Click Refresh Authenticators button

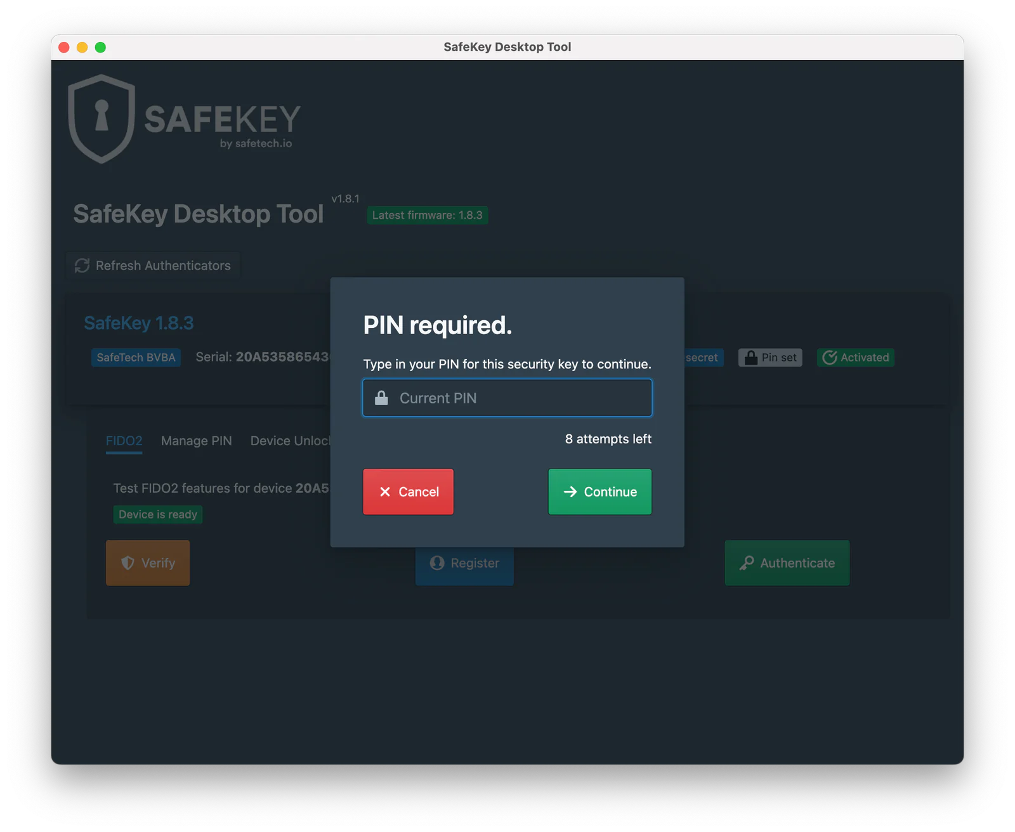click(153, 265)
